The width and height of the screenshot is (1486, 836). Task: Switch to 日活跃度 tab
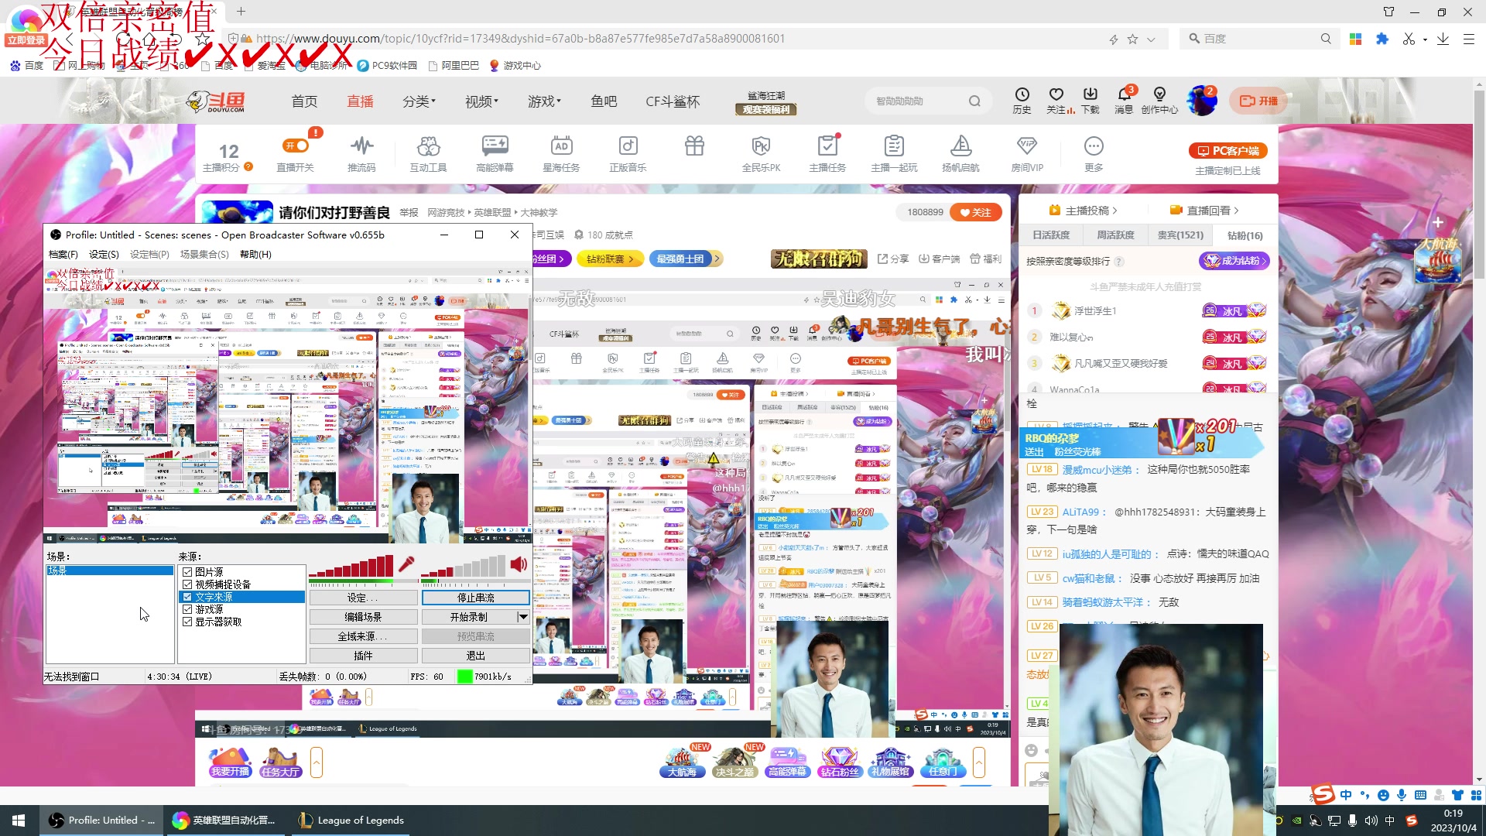click(x=1051, y=235)
